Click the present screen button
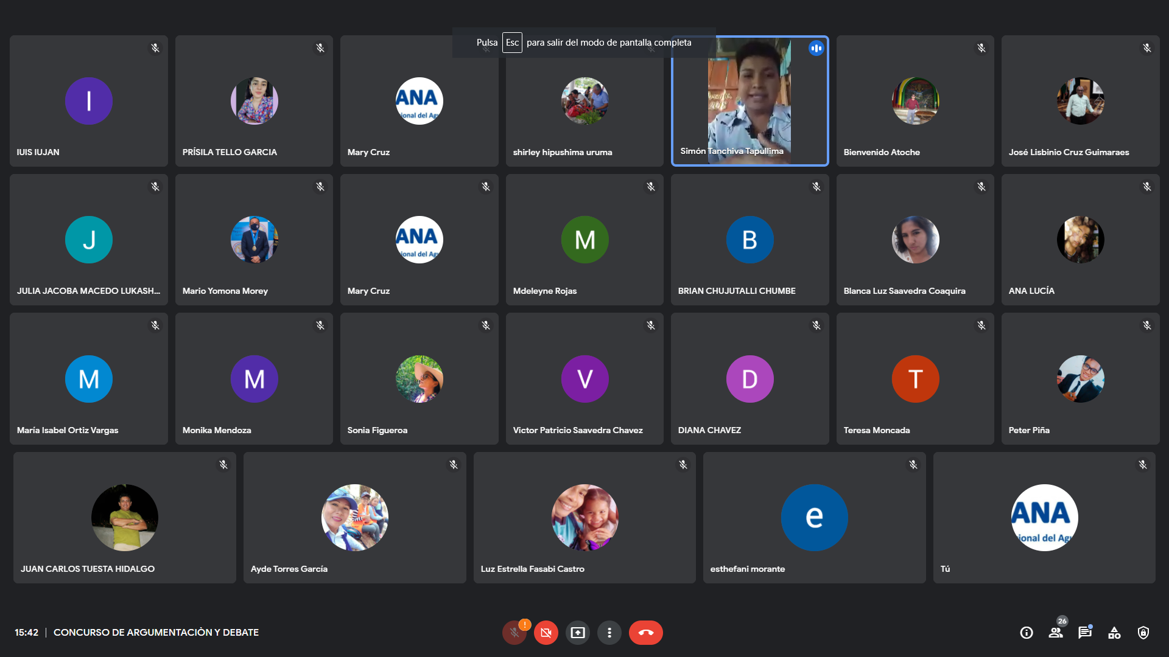This screenshot has width=1169, height=657. pyautogui.click(x=578, y=633)
